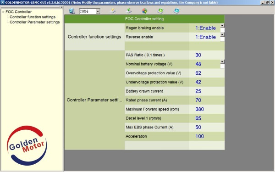Edit the PAS Ratio value 30
The image size is (275, 172).
coord(198,55)
